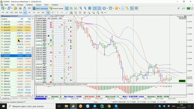Click the All symbols button in ITradeChaos
Screen dimensions: 194x109
pos(52,18)
